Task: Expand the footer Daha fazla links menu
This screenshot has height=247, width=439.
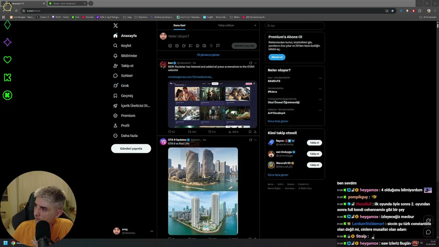Action: pyautogui.click(x=290, y=188)
